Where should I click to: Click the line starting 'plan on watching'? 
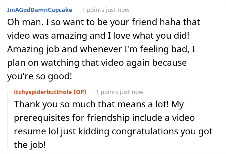[97, 63]
